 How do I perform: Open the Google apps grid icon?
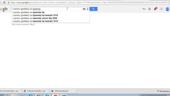pos(150,9)
